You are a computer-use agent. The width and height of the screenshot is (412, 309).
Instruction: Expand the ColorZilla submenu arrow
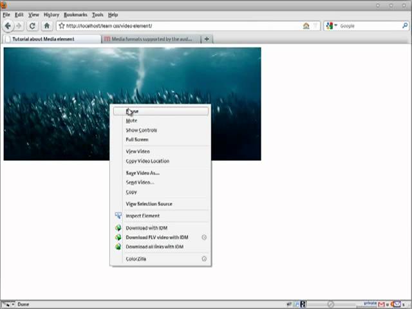pos(204,259)
